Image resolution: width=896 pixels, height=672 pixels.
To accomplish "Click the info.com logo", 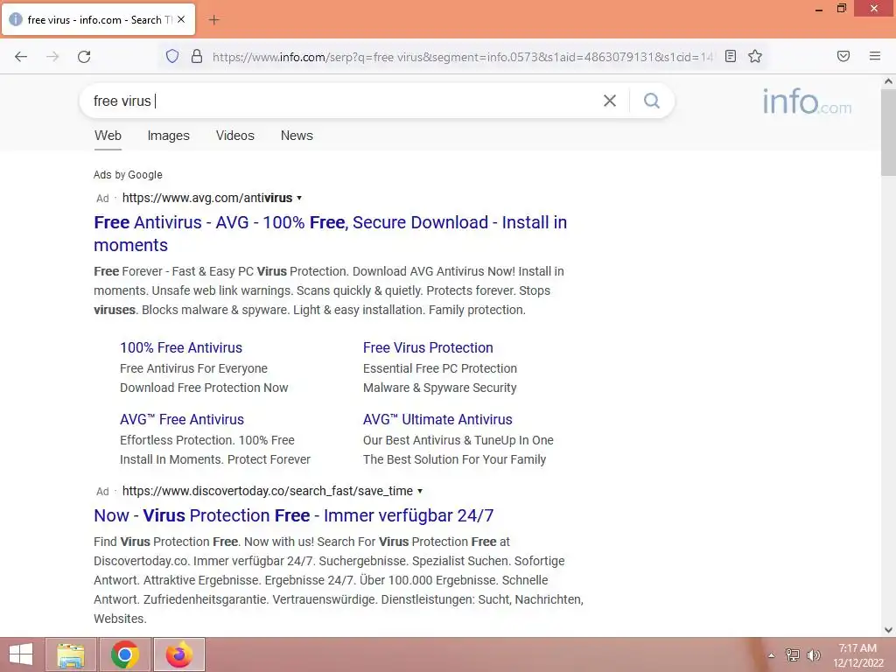I will click(x=807, y=101).
